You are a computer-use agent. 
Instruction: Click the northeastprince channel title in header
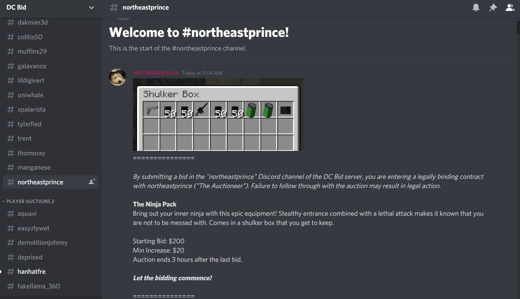click(145, 8)
